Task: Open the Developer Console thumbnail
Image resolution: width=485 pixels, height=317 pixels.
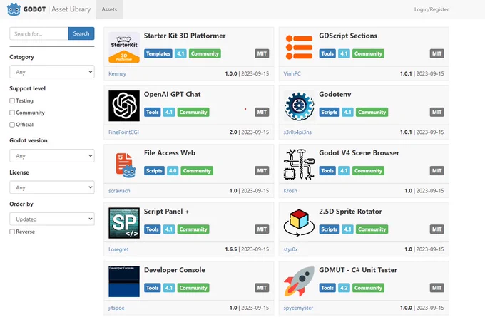Action: tap(124, 281)
